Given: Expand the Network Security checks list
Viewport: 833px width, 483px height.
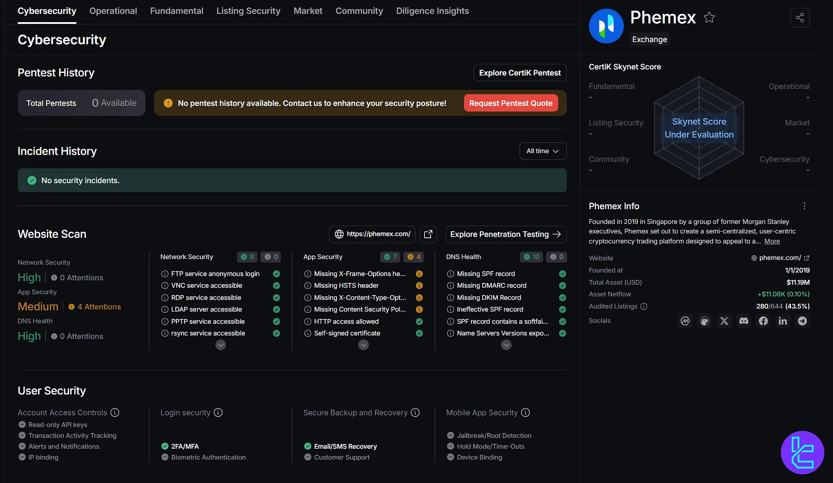Looking at the screenshot, I should [x=221, y=345].
